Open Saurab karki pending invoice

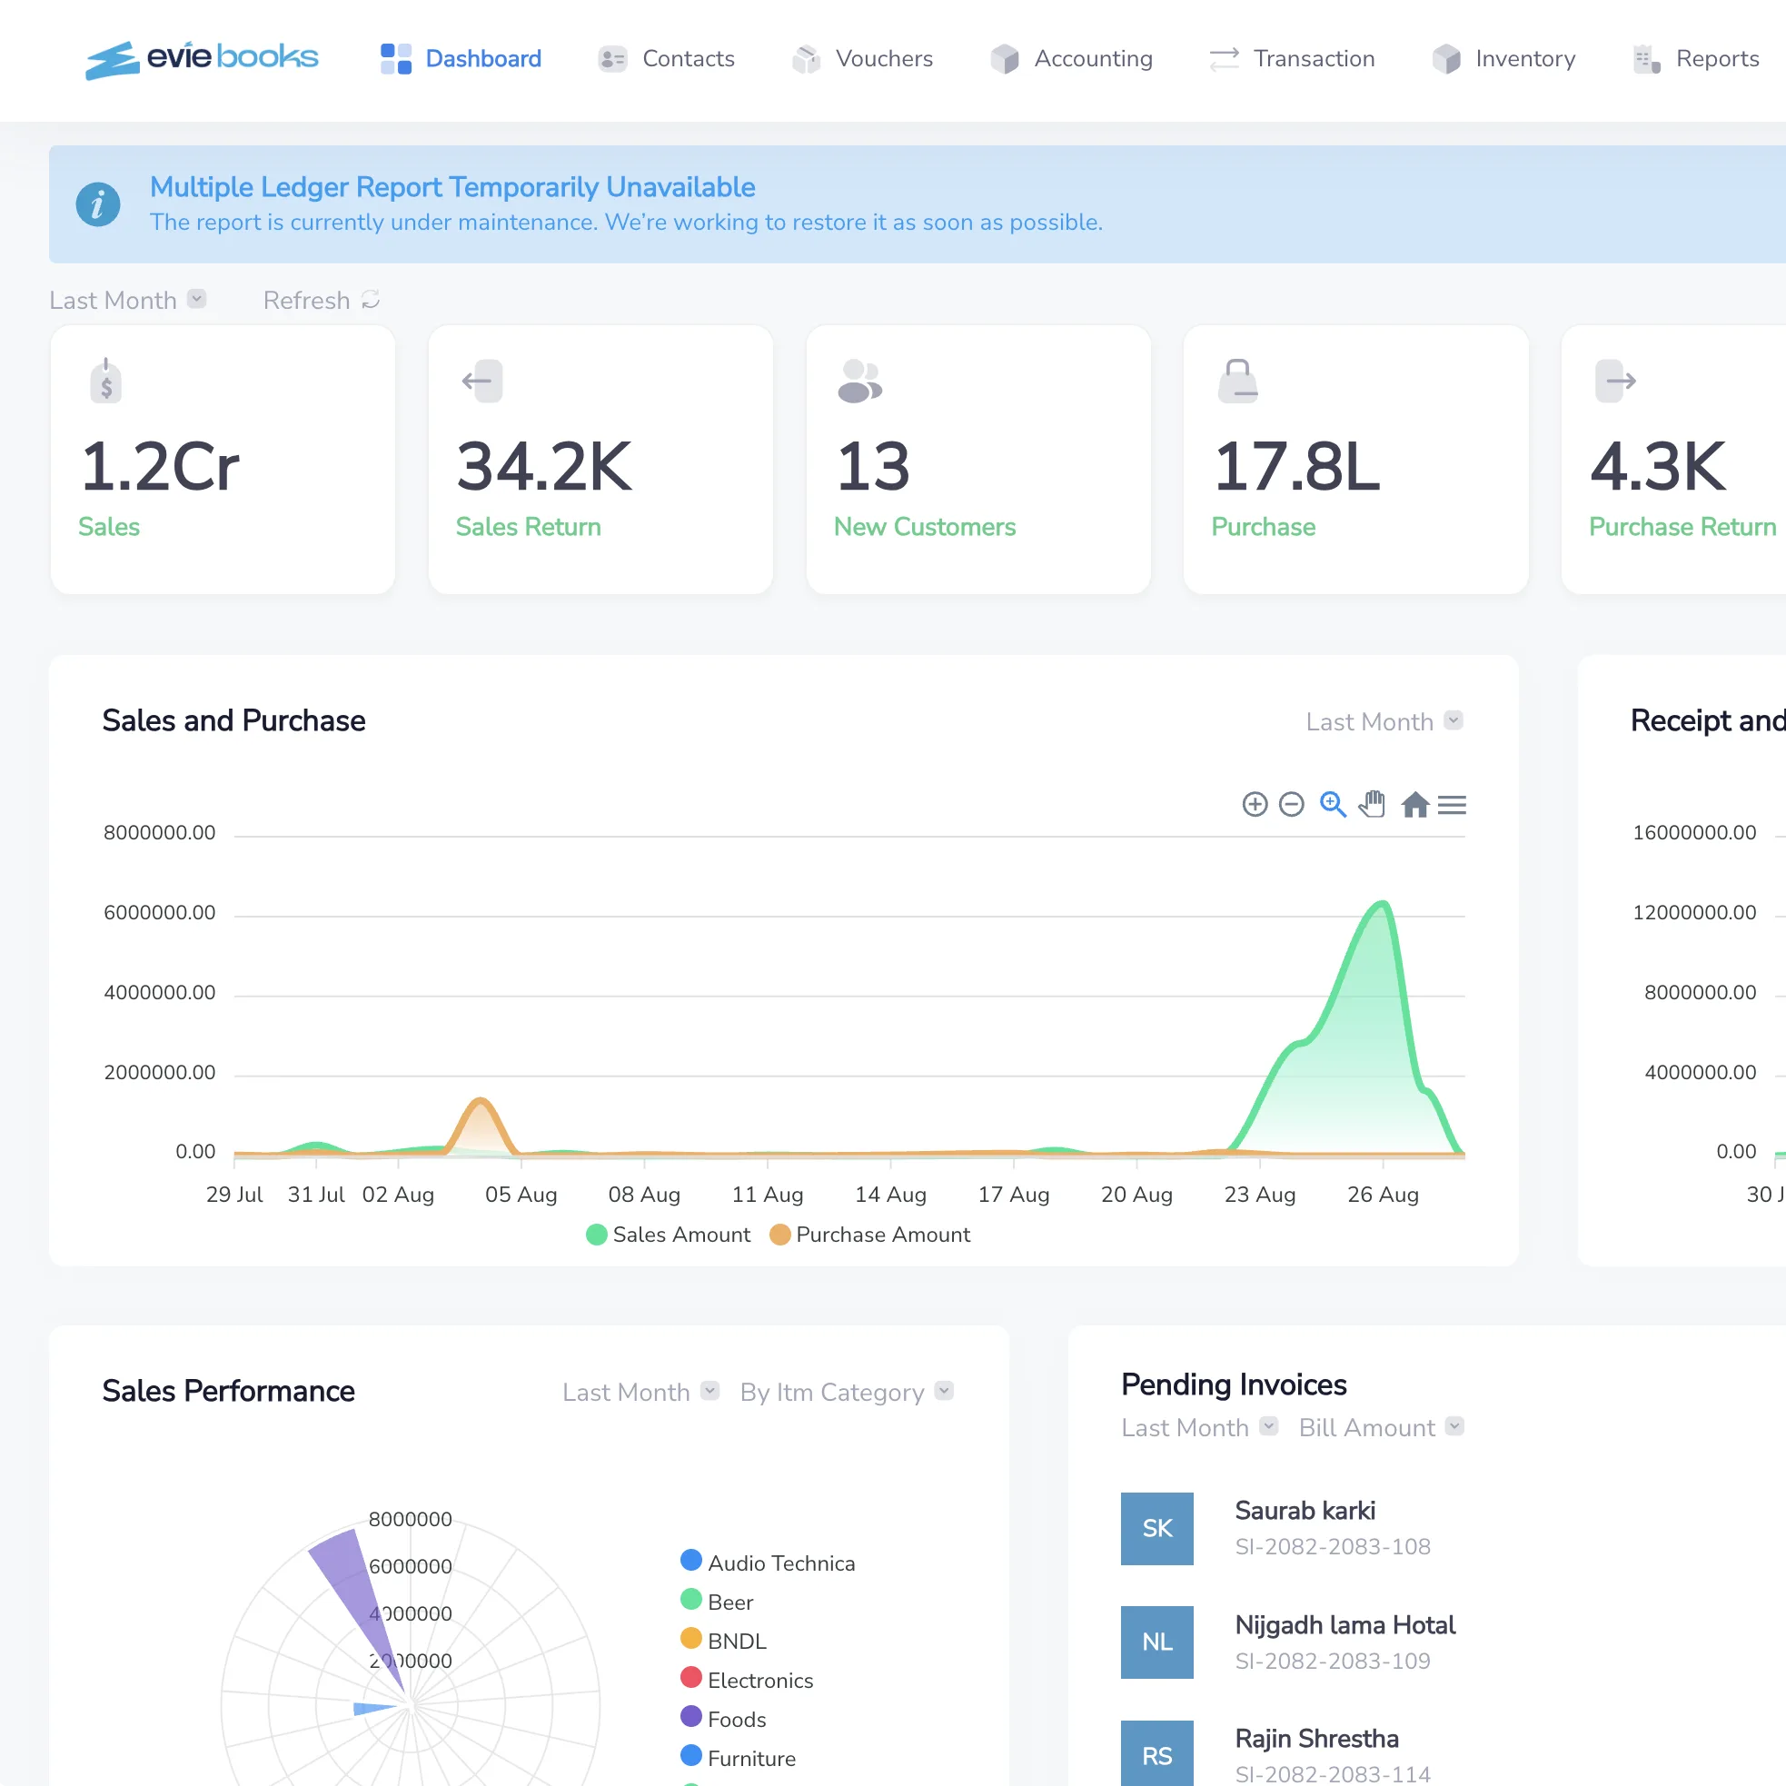click(x=1305, y=1511)
